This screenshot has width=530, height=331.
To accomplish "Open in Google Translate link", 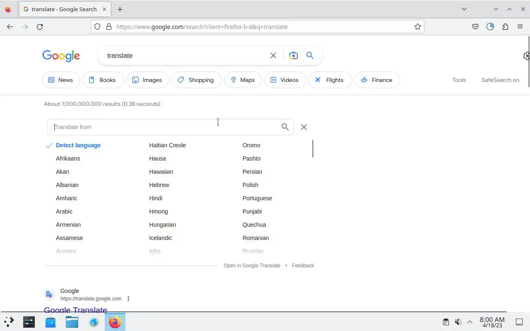I will coord(252,266).
